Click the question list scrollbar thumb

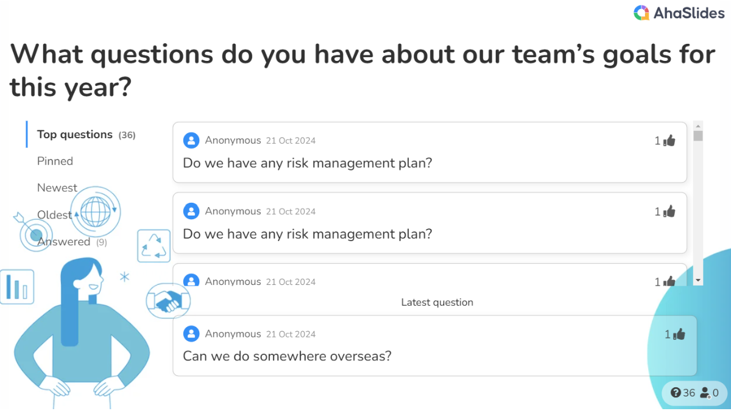coord(698,136)
